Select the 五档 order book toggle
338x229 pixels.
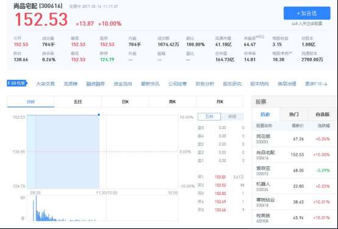(x=209, y=116)
